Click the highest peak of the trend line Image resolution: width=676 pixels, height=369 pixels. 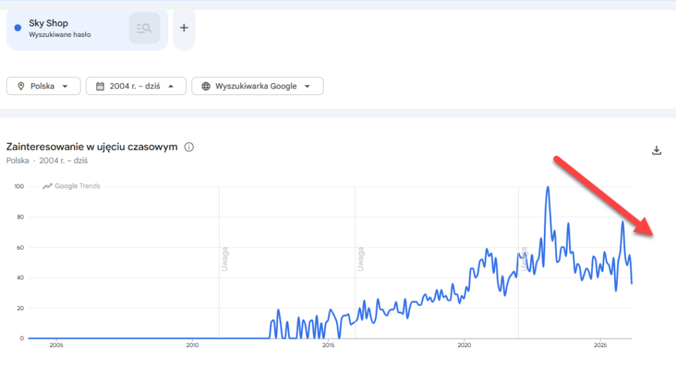[x=547, y=187]
